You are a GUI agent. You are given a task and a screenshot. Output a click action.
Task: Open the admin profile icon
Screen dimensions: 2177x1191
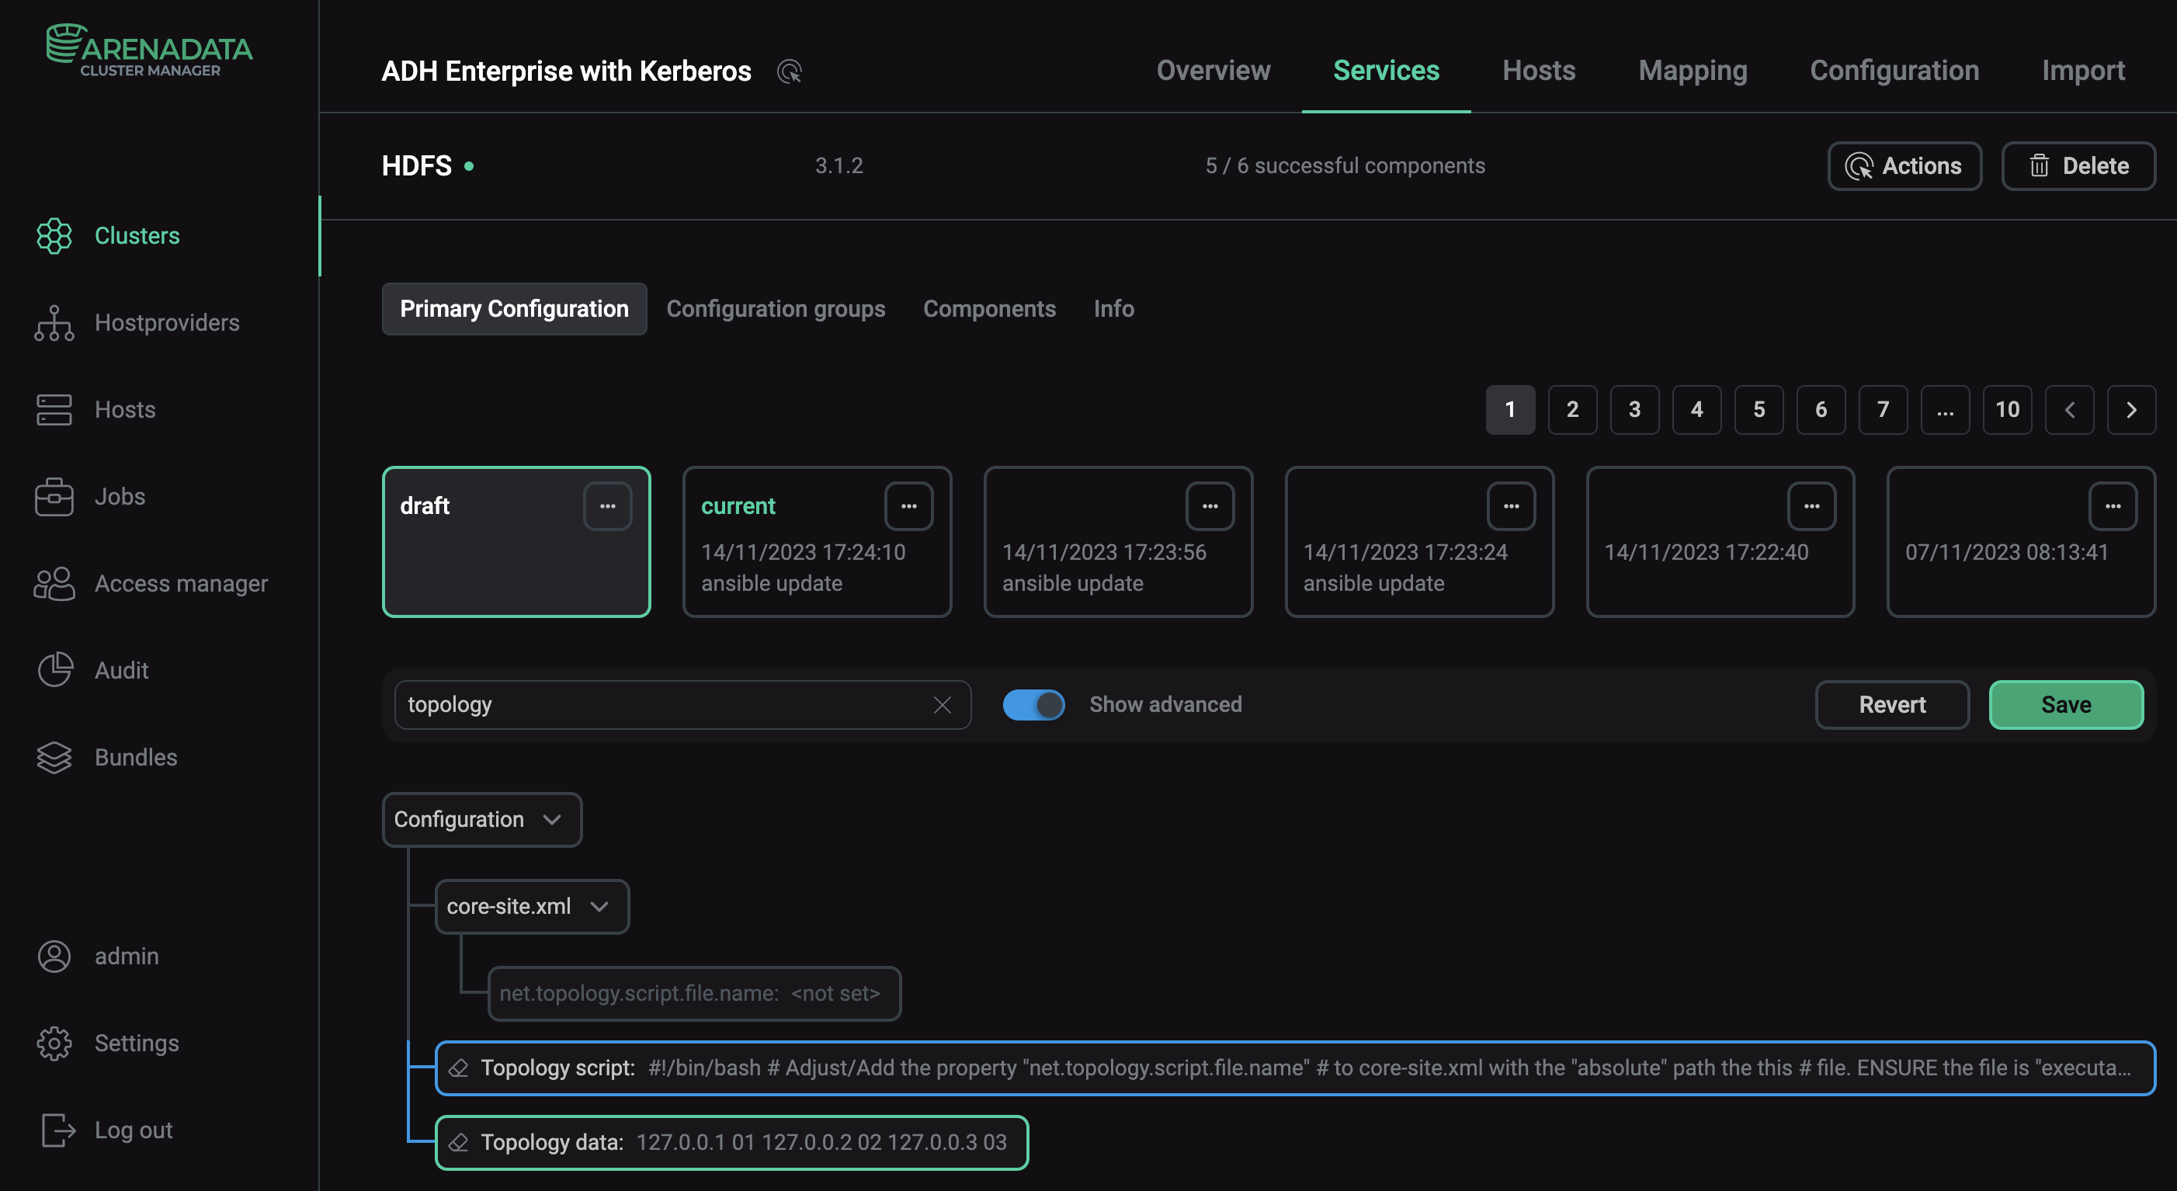point(54,956)
